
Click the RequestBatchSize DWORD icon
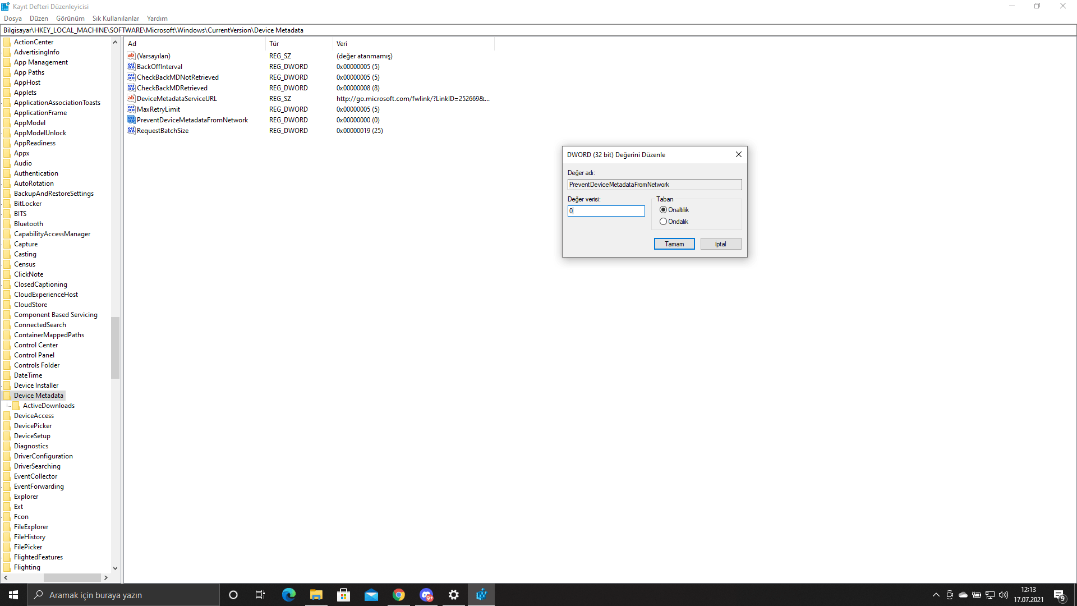pyautogui.click(x=131, y=130)
